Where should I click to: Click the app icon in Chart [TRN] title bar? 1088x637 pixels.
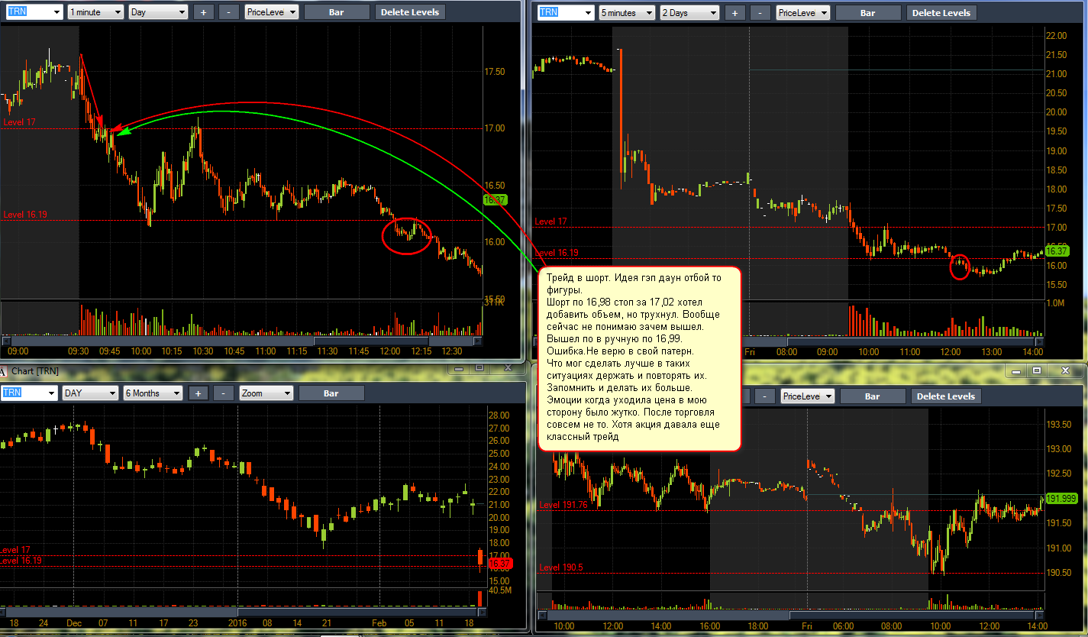pos(5,371)
